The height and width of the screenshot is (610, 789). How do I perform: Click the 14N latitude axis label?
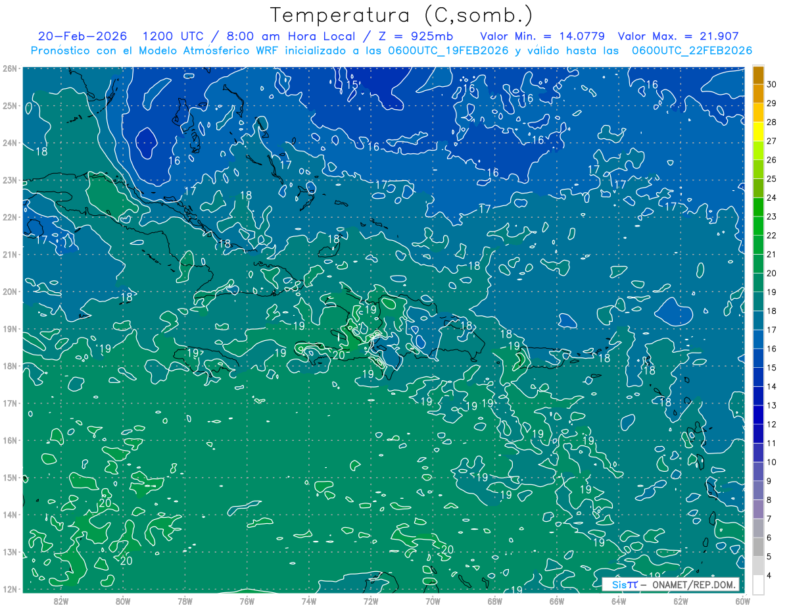[x=9, y=515]
